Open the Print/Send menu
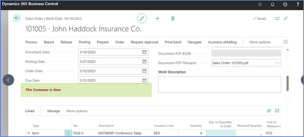Screen dimensions: 304x137 (173, 42)
